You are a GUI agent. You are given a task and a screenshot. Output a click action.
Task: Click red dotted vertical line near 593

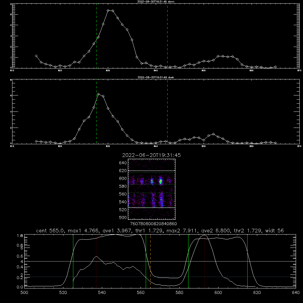[x=205, y=261]
